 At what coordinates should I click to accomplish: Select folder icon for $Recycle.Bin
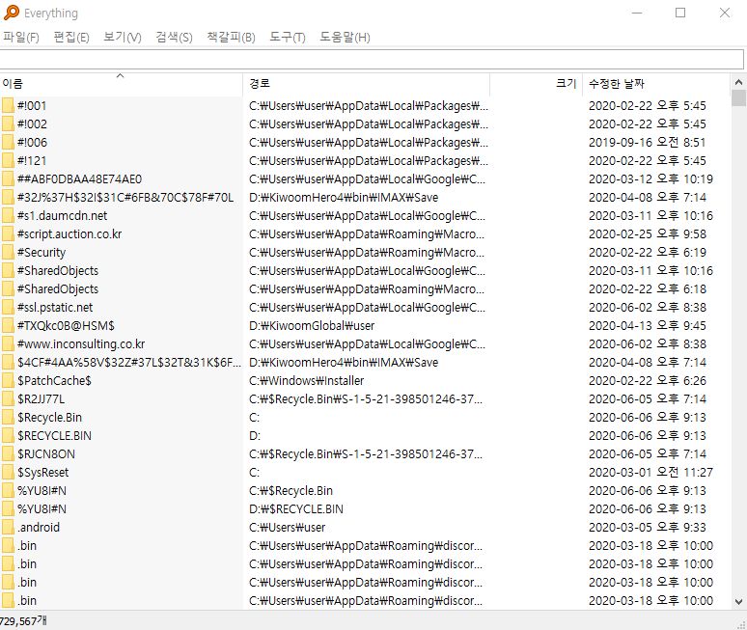8,418
